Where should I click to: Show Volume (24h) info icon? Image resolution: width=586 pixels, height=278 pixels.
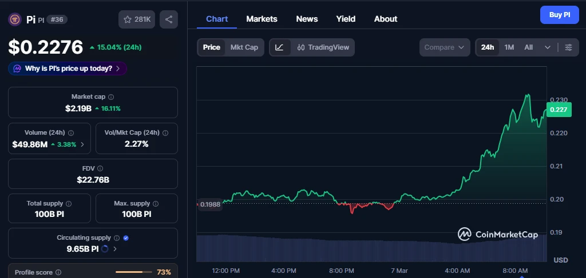71,132
